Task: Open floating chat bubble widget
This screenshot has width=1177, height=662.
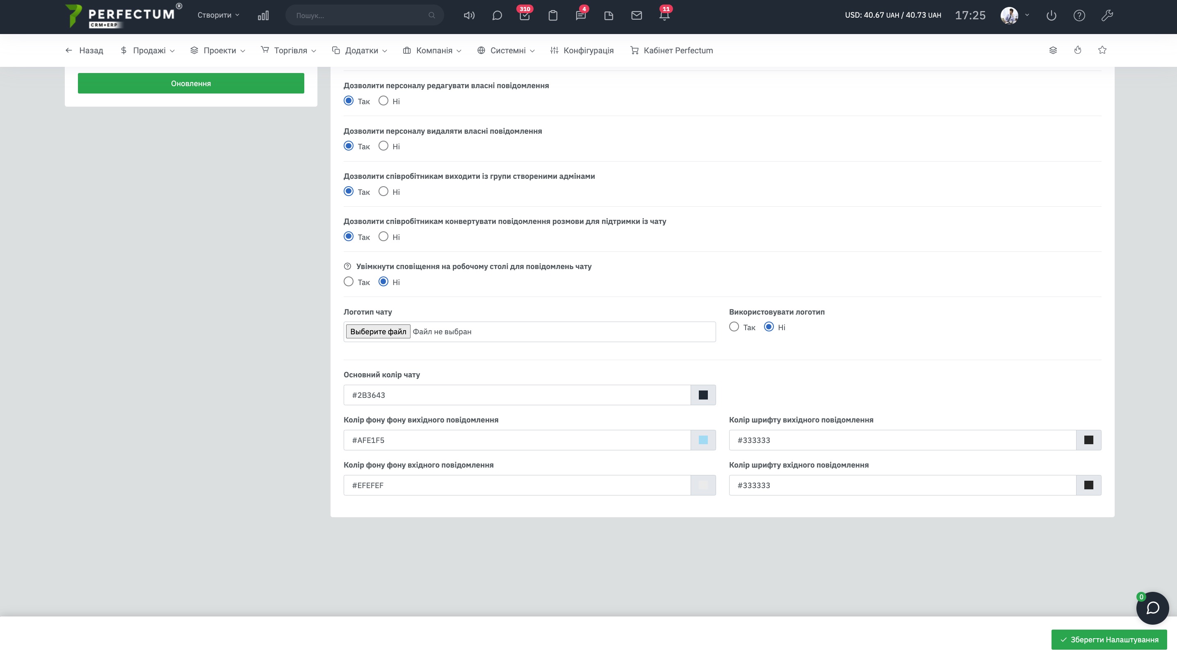Action: click(x=1152, y=608)
